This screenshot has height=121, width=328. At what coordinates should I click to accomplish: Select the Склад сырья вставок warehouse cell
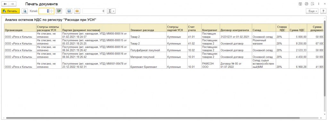264,64
